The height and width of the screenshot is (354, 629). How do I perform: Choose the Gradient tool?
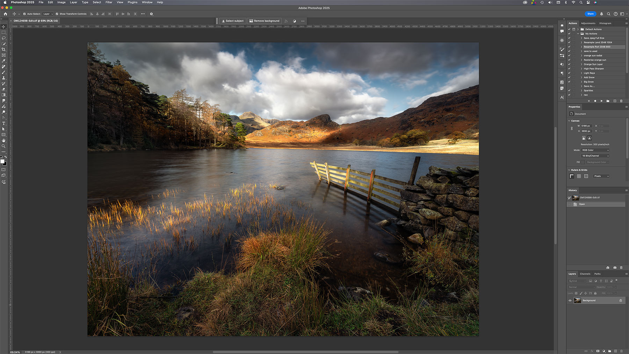pos(4,95)
